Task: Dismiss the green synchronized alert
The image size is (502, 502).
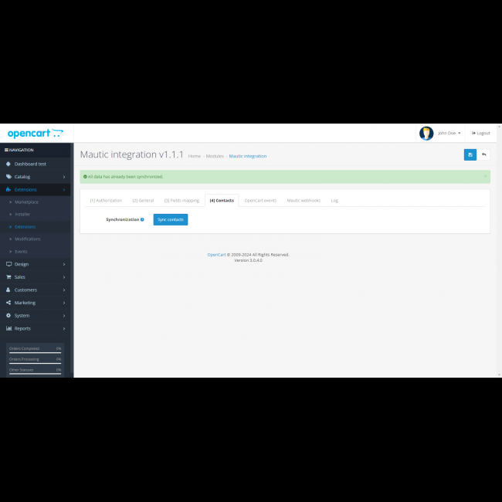Action: point(485,176)
